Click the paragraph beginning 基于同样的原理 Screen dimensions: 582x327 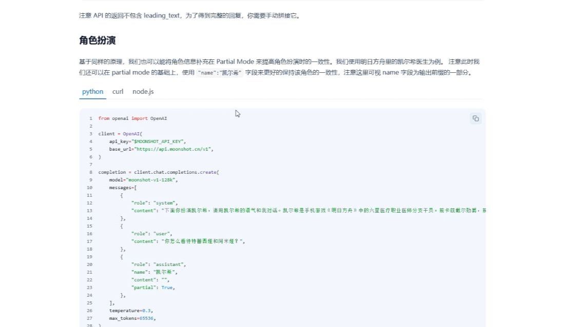279,67
